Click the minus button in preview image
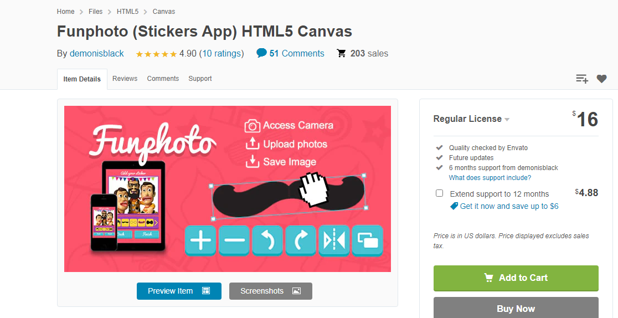The height and width of the screenshot is (318, 618). [234, 240]
